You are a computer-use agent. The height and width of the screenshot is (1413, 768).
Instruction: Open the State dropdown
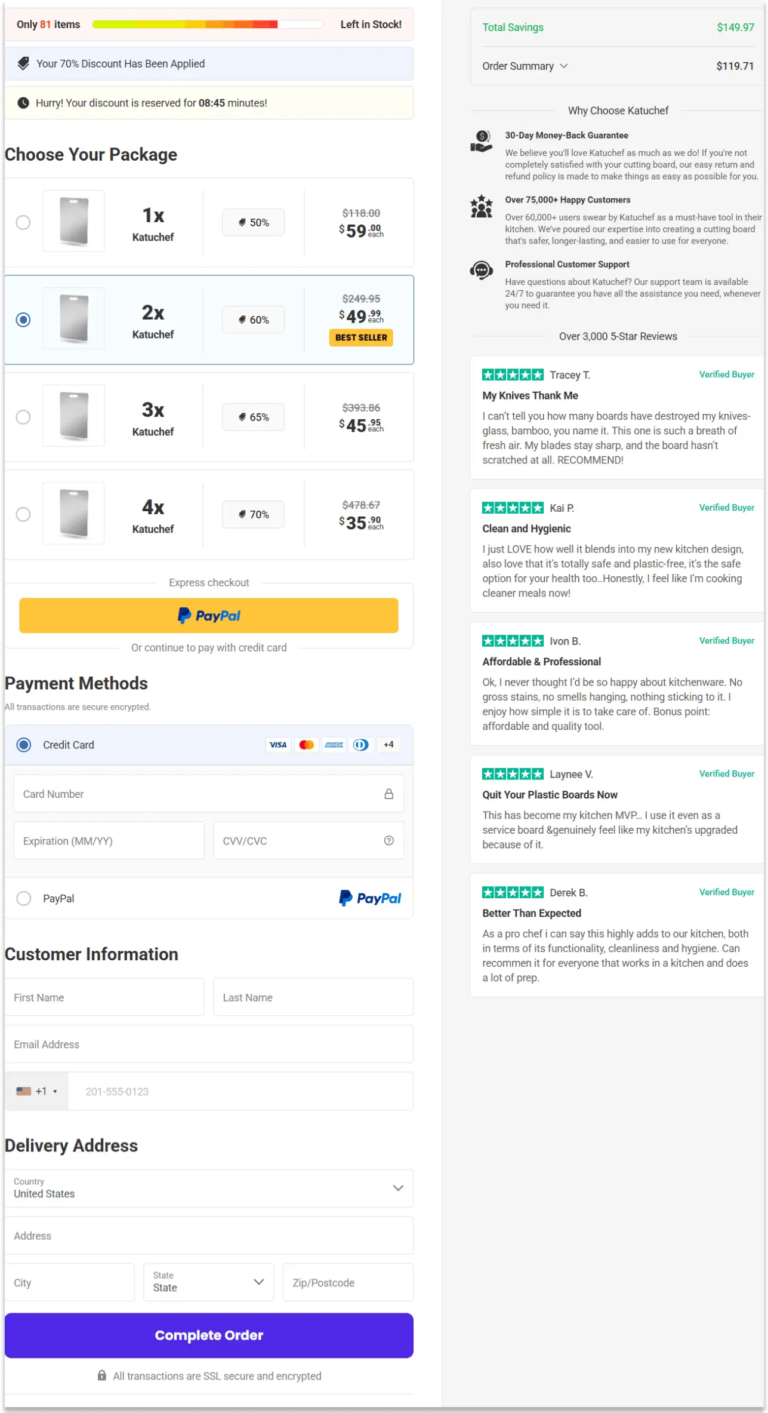pos(209,1282)
